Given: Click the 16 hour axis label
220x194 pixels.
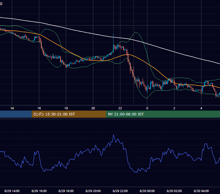Looking at the screenshot, I should 39,108.
